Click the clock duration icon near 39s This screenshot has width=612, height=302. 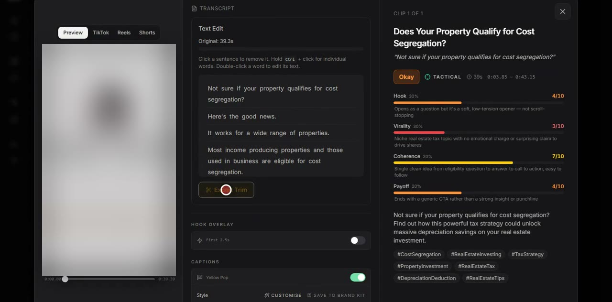(469, 77)
